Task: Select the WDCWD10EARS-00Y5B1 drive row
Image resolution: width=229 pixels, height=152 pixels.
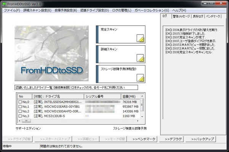Action: [x=79, y=106]
